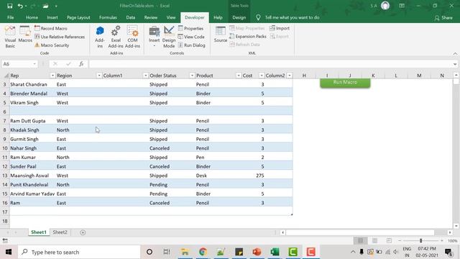The image size is (460, 259).
Task: Switch to Page Layout view icon
Action: click(374, 240)
